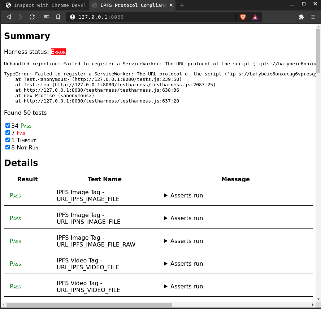This screenshot has height=309, width=321.
Task: Click the scroll-down arrow on vertical scrollbar
Action: 318,299
